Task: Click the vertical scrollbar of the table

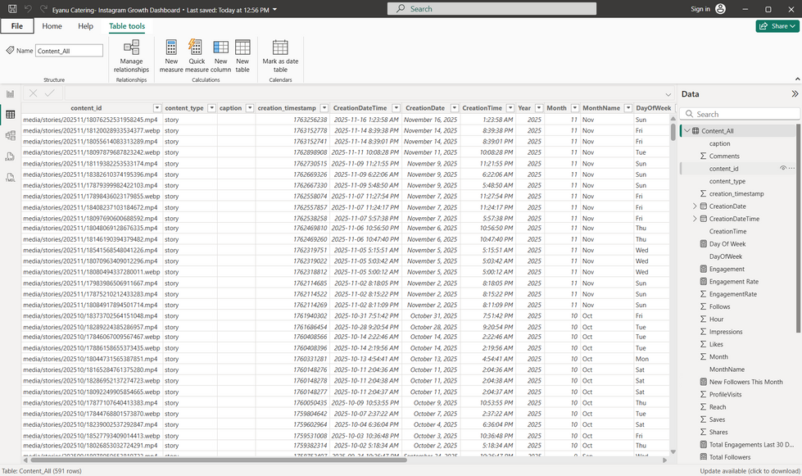Action: pos(673,131)
